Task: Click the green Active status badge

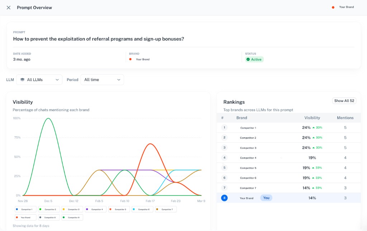Action: (254, 60)
